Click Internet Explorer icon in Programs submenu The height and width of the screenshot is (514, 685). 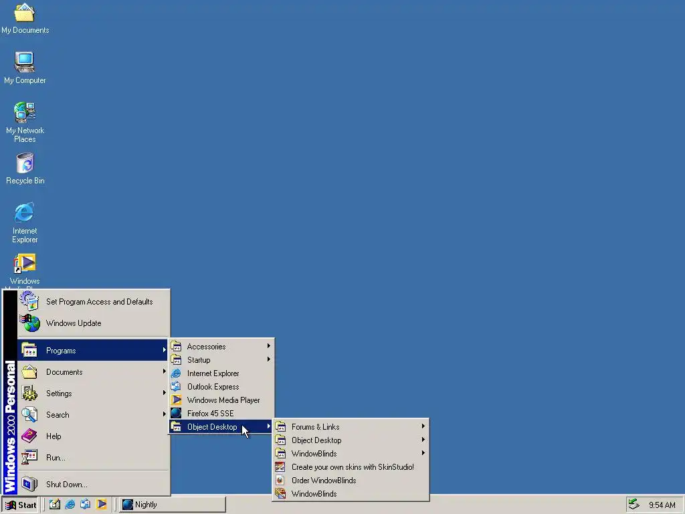(x=176, y=373)
